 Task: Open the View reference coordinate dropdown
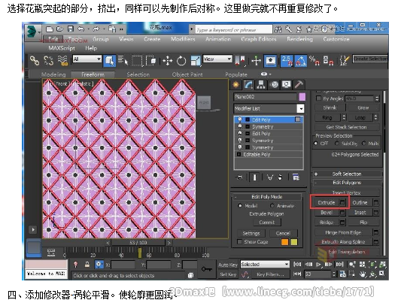pyautogui.click(x=217, y=59)
